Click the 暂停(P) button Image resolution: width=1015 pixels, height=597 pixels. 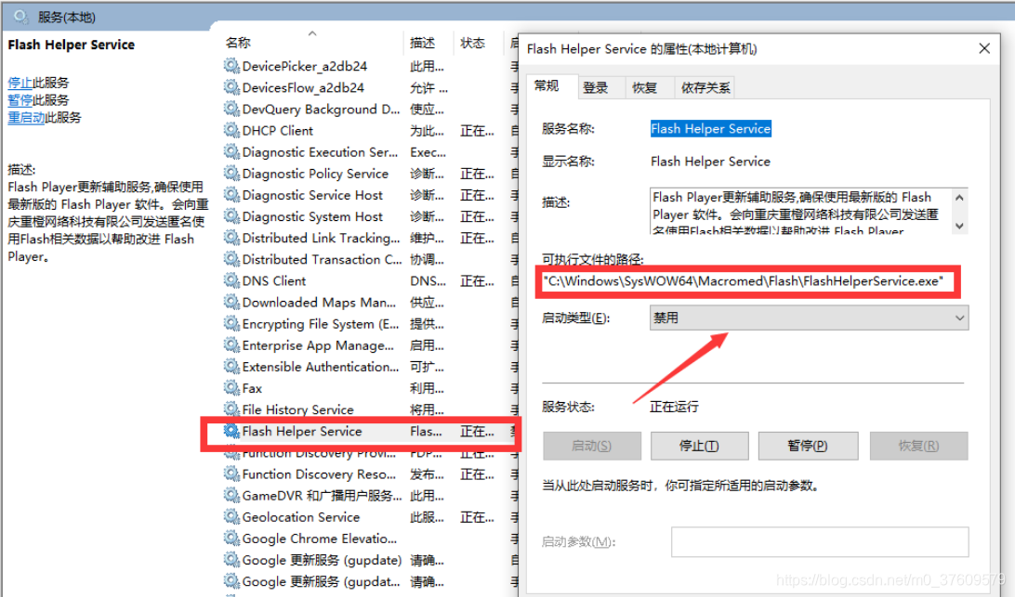[x=808, y=446]
